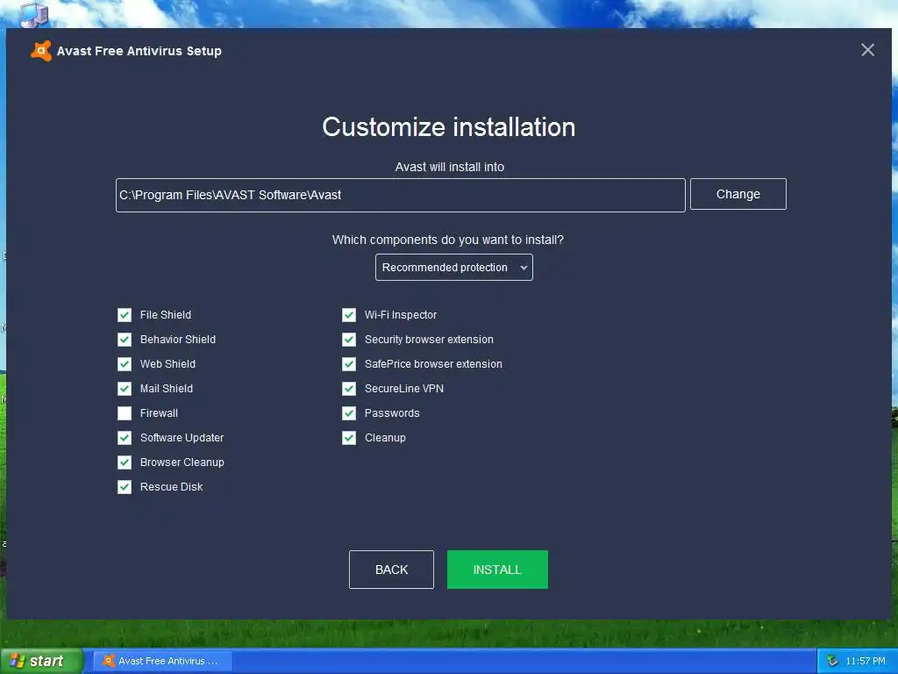898x674 pixels.
Task: Toggle the Cleanup checkbox
Action: coord(349,438)
